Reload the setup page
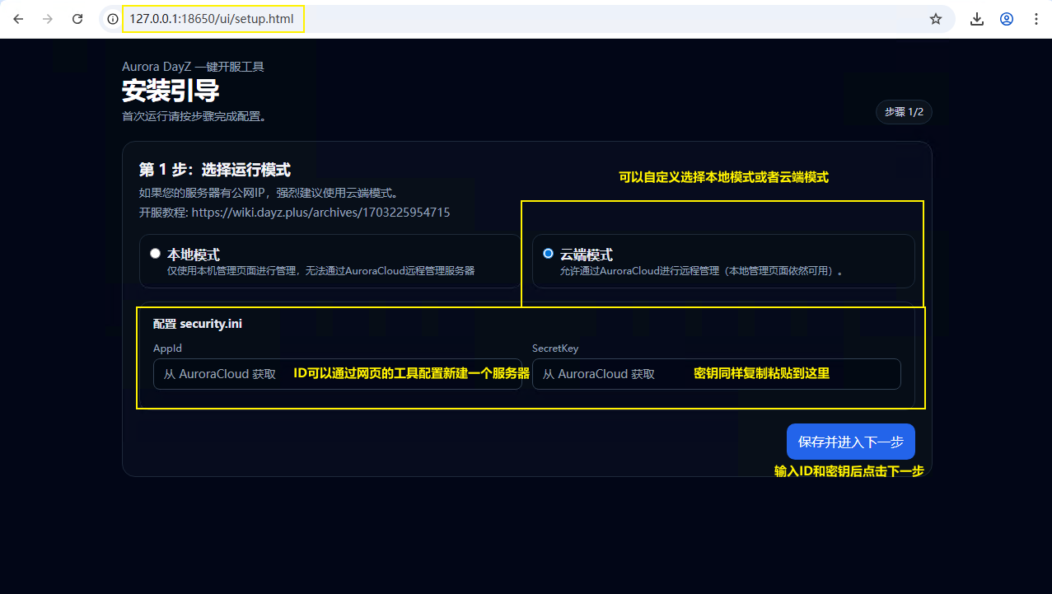This screenshot has width=1052, height=594. coord(77,19)
